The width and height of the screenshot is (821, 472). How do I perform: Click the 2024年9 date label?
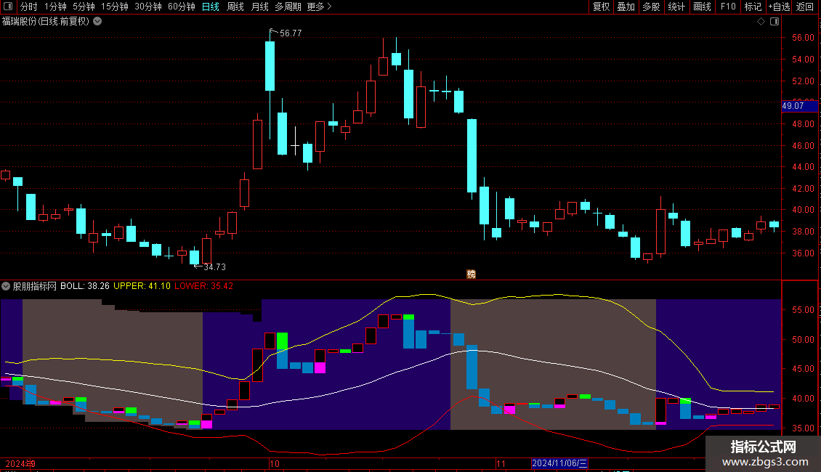click(x=20, y=463)
